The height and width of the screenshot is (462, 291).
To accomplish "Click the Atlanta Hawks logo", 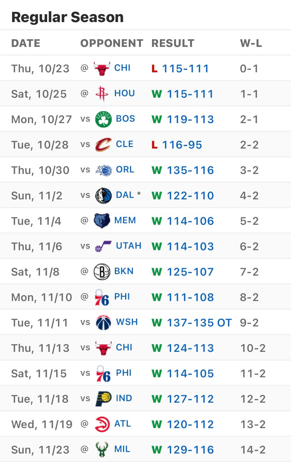I will click(x=102, y=424).
